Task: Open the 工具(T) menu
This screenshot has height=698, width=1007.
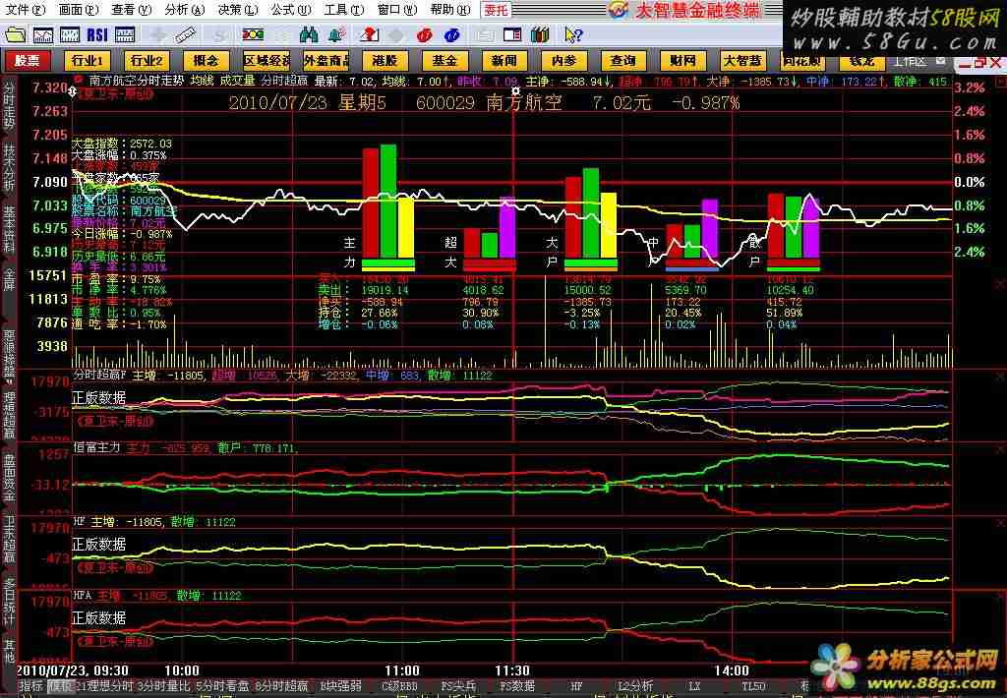Action: (x=343, y=10)
